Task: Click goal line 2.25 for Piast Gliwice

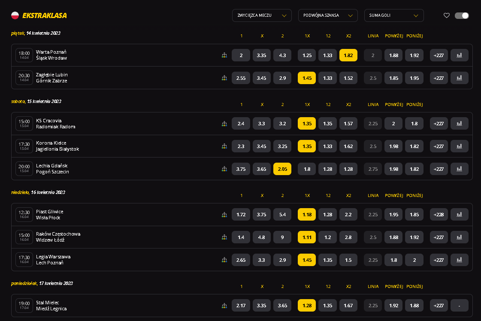Action: (373, 215)
